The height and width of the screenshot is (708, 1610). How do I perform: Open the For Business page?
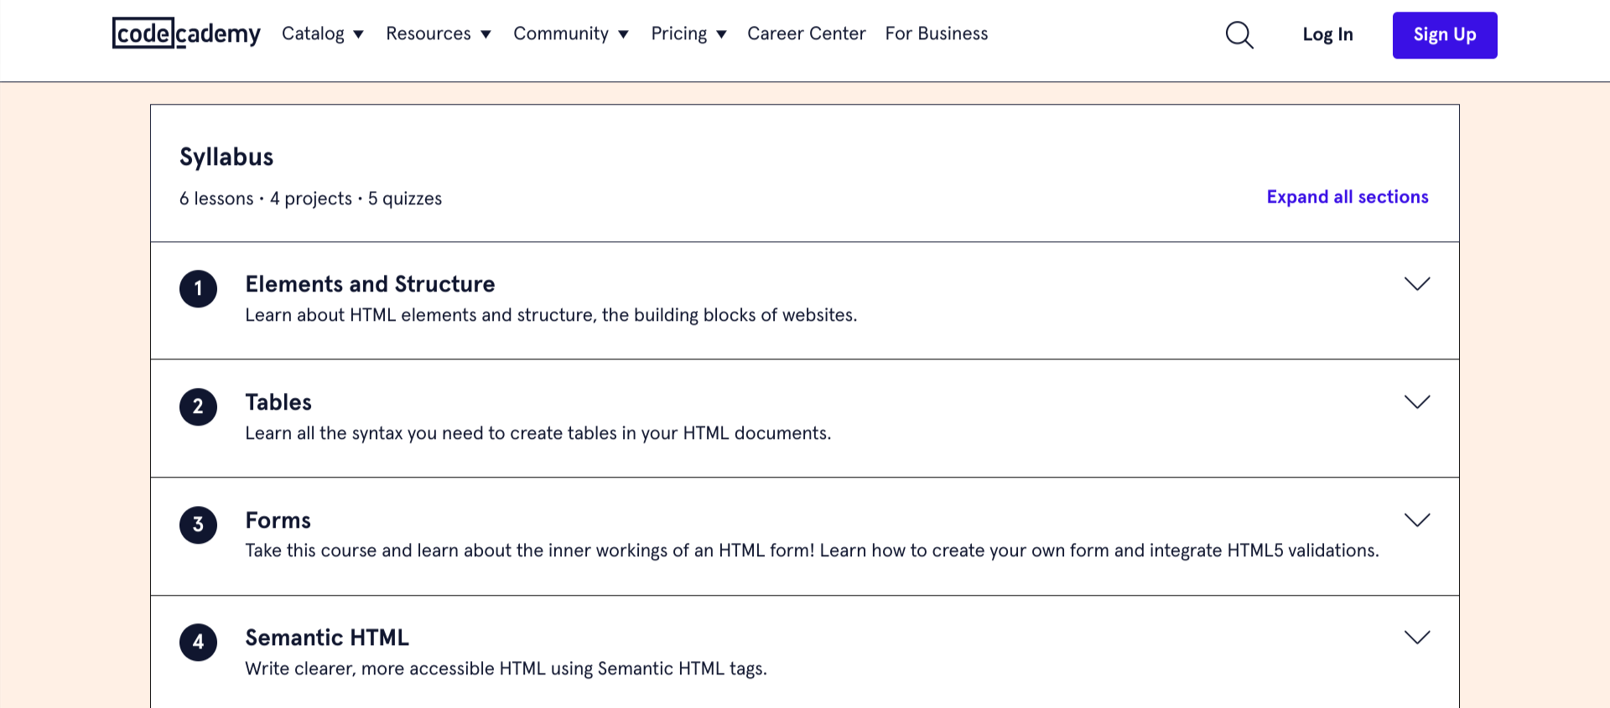936,34
